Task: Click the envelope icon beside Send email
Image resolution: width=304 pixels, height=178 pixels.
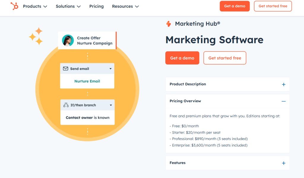Action: tap(66, 69)
